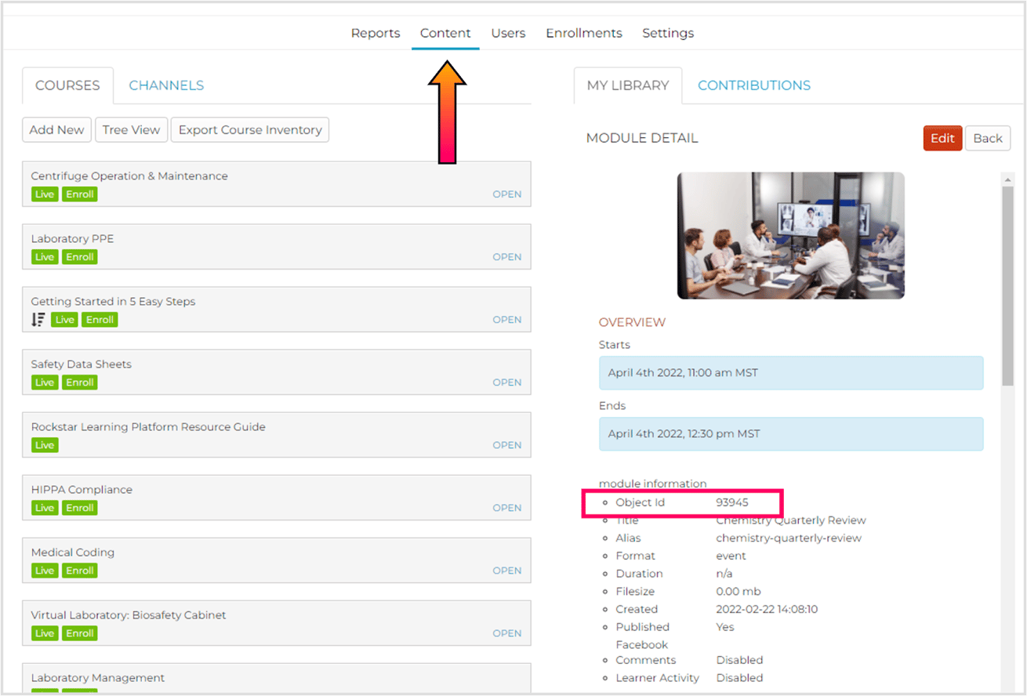Open the Contributions tab

[753, 85]
